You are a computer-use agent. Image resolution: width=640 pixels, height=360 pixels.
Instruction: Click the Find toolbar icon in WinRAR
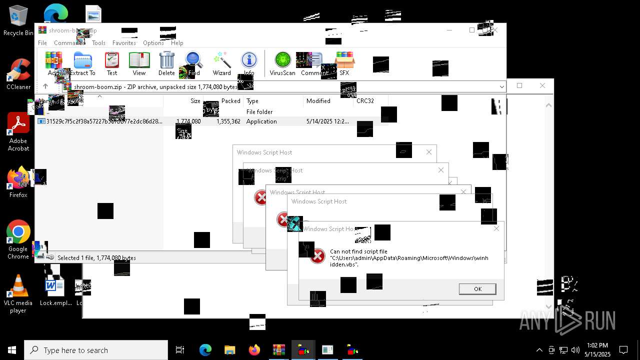(x=194, y=63)
